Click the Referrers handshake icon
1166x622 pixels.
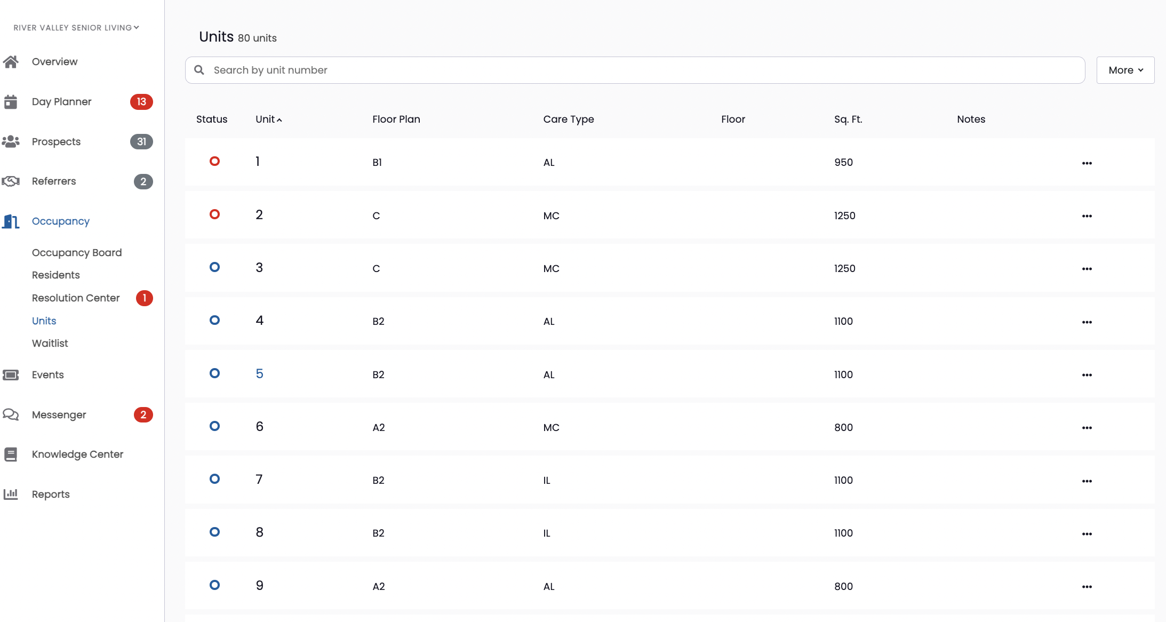[x=11, y=181]
